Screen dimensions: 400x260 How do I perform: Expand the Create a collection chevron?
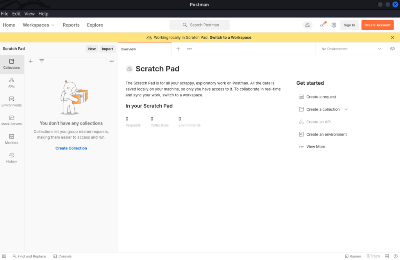(x=346, y=109)
